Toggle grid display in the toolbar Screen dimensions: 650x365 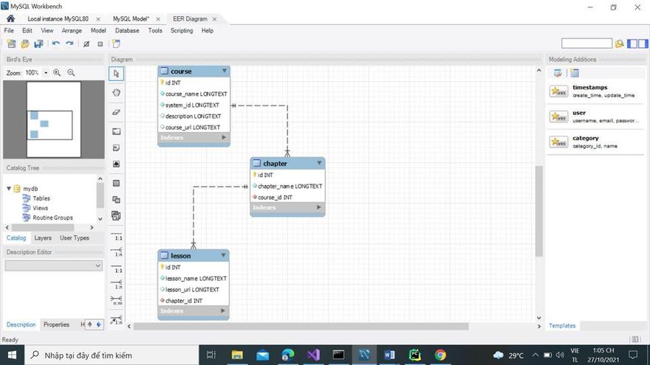(86, 44)
